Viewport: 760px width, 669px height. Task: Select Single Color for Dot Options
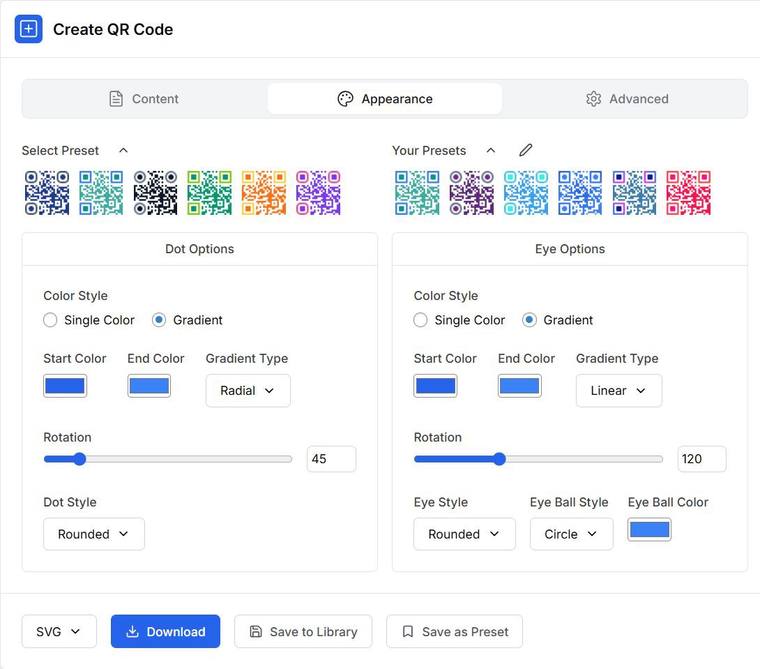click(50, 320)
